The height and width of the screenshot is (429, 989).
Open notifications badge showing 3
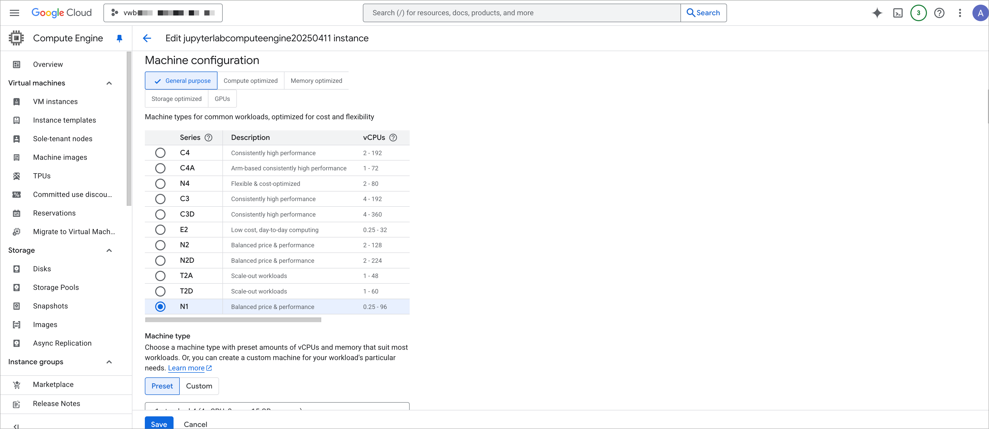tap(918, 13)
